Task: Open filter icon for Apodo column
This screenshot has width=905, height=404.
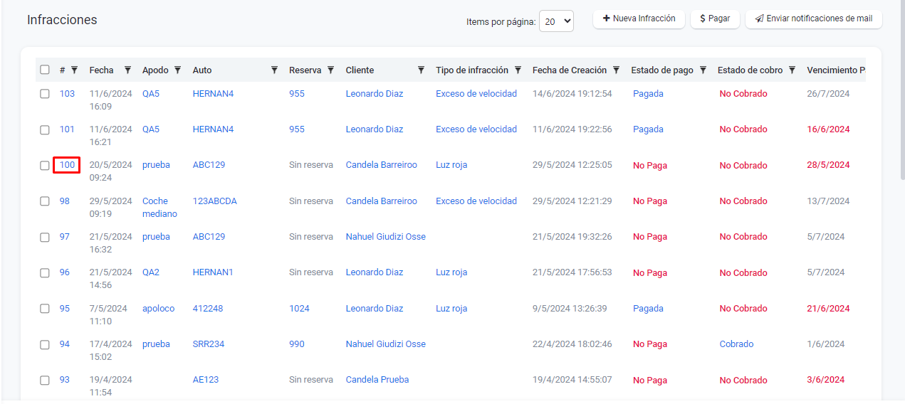Action: click(x=177, y=70)
